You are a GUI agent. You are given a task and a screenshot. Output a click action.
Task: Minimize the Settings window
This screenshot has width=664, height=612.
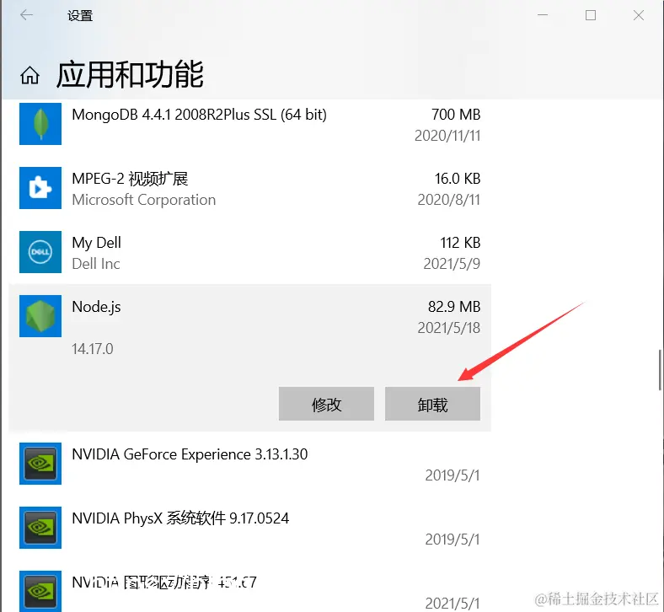pyautogui.click(x=543, y=15)
